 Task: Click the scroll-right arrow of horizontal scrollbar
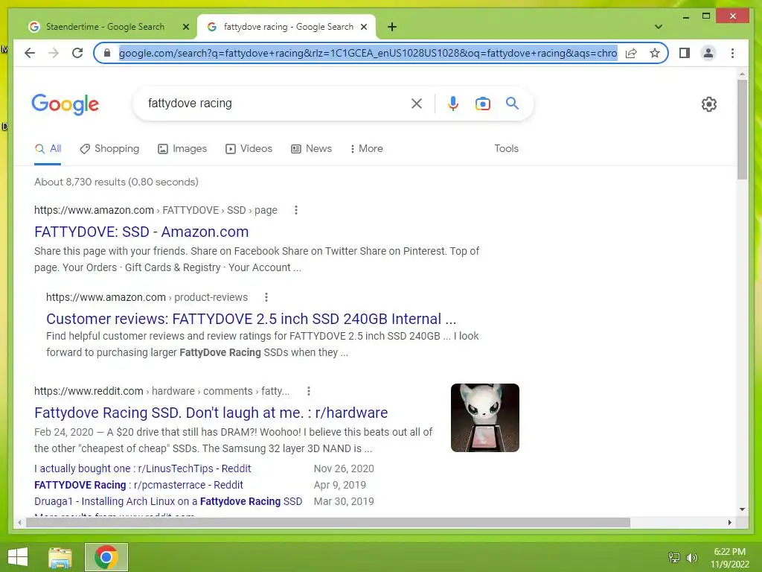coord(729,522)
